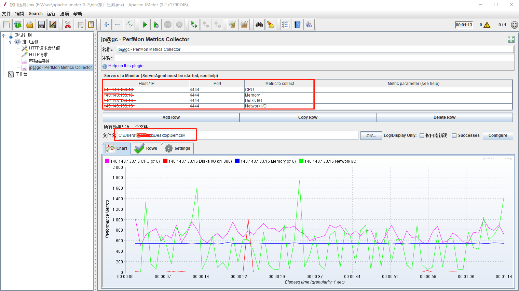Click the Configure button
The height and width of the screenshot is (291, 519).
pos(498,135)
